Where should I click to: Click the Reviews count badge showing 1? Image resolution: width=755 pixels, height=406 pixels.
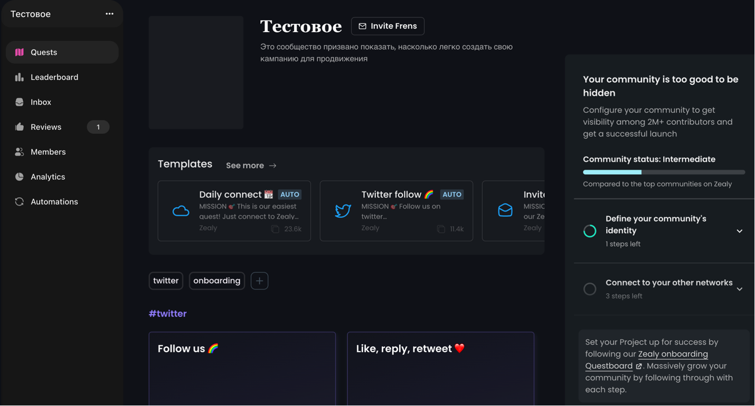click(98, 127)
